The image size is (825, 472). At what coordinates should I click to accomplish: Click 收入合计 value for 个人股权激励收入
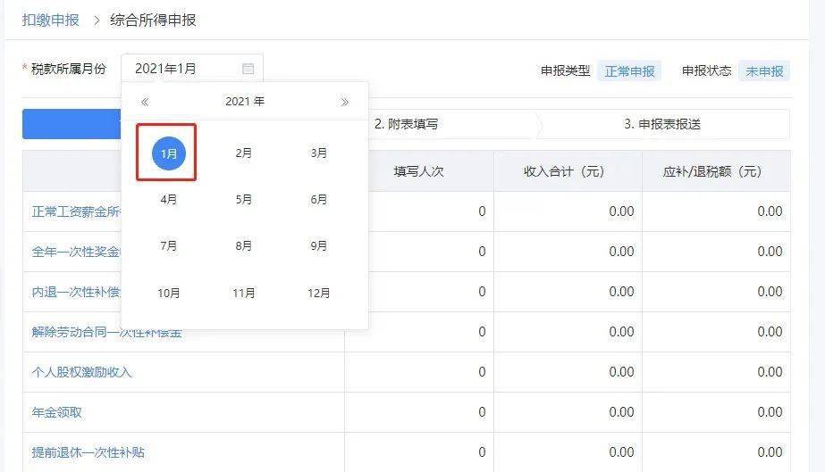tap(621, 372)
